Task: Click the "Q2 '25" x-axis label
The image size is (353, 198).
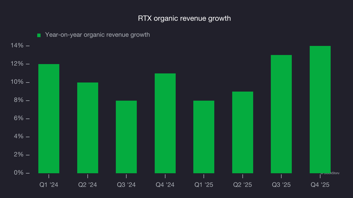Action: tap(243, 185)
